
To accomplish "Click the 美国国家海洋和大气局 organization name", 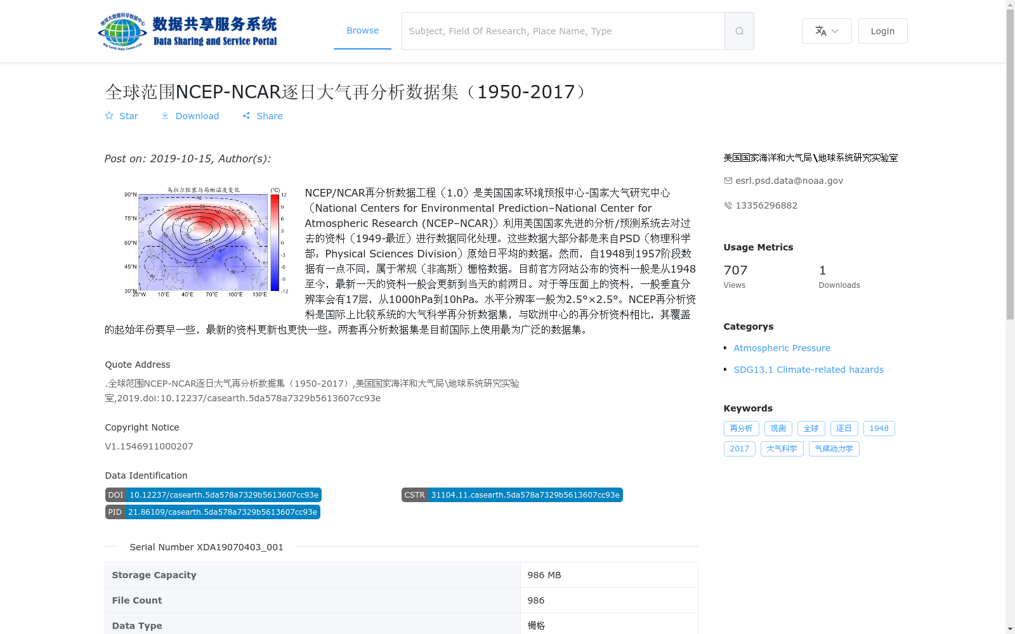I will pyautogui.click(x=811, y=158).
